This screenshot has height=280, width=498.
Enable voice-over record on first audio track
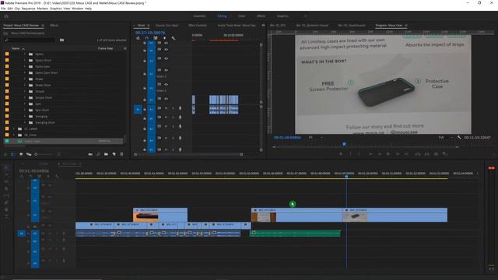180,108
